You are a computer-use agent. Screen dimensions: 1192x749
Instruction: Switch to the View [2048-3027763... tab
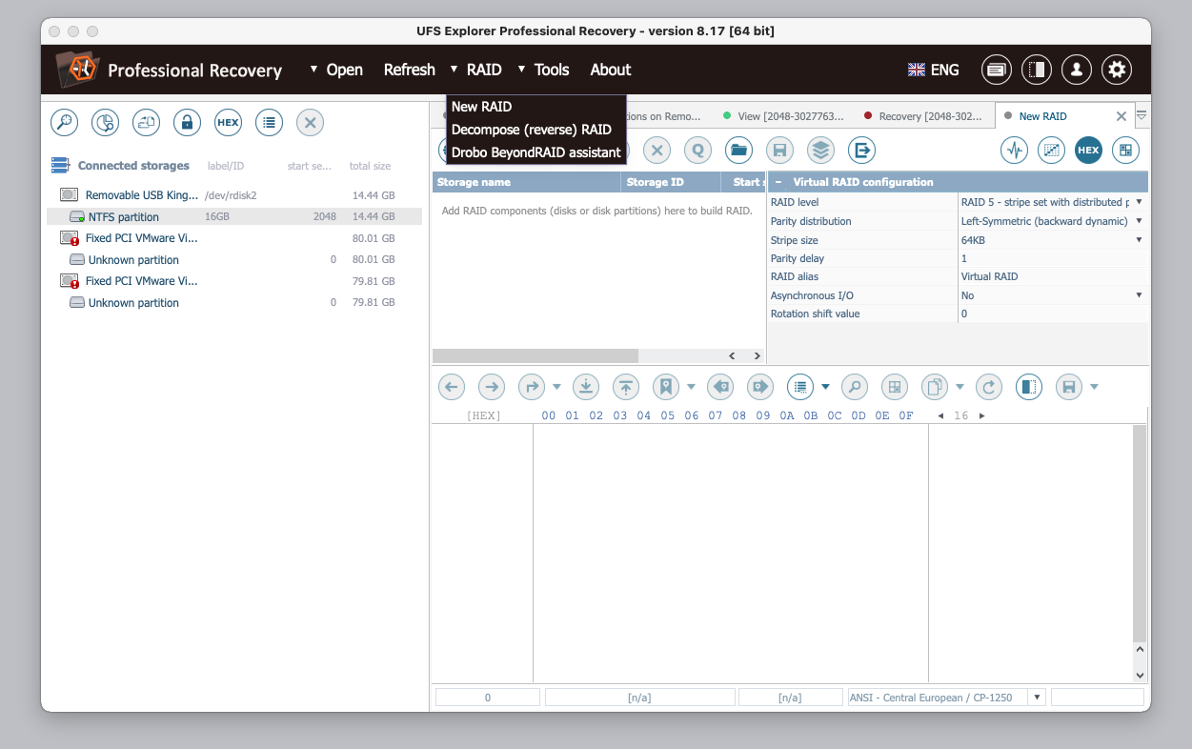[x=783, y=116]
